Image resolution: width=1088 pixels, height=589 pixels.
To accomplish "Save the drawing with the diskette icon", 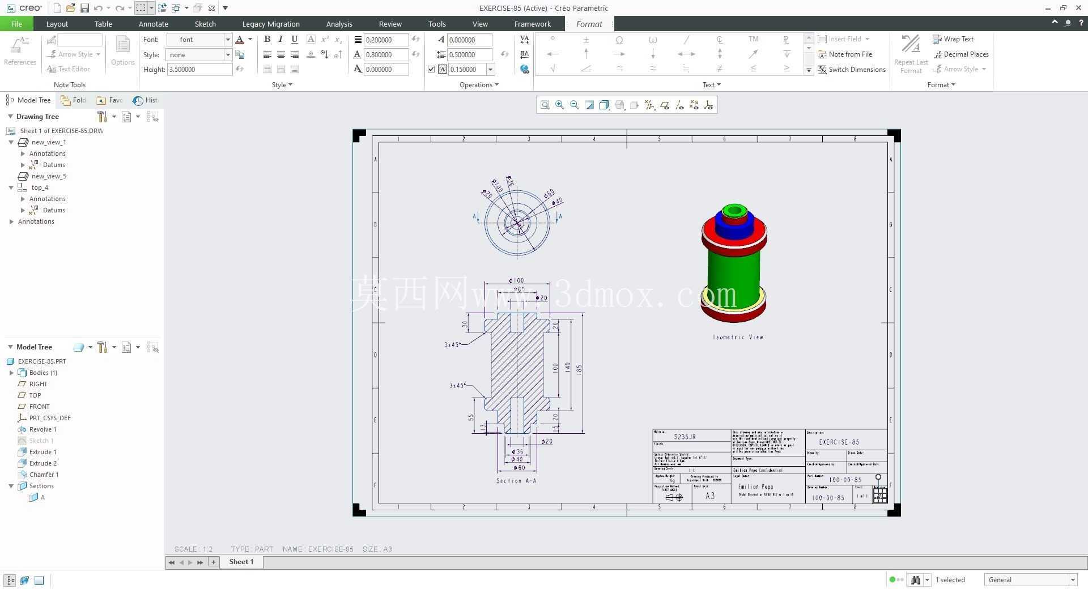I will 84,8.
